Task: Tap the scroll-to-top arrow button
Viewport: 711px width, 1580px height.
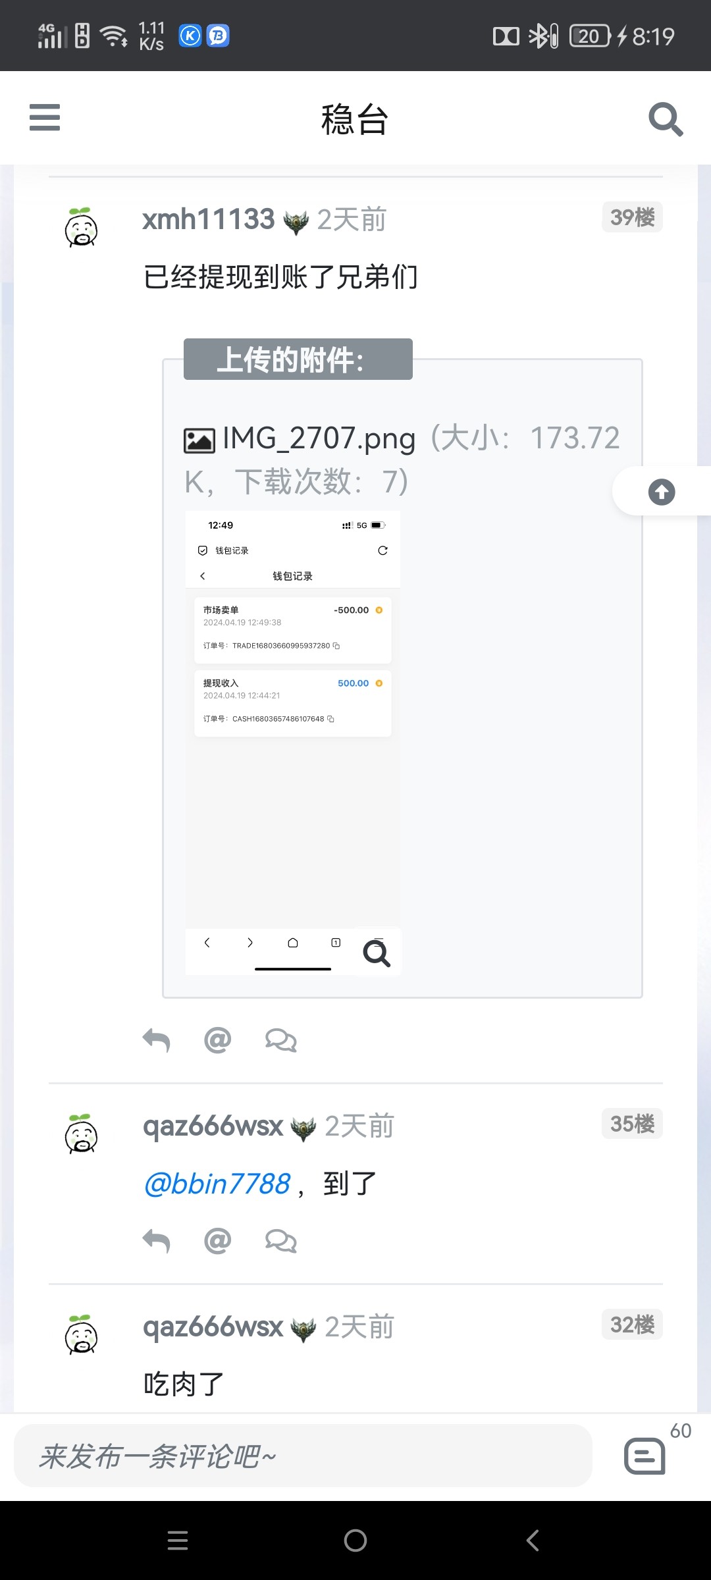Action: coord(662,492)
